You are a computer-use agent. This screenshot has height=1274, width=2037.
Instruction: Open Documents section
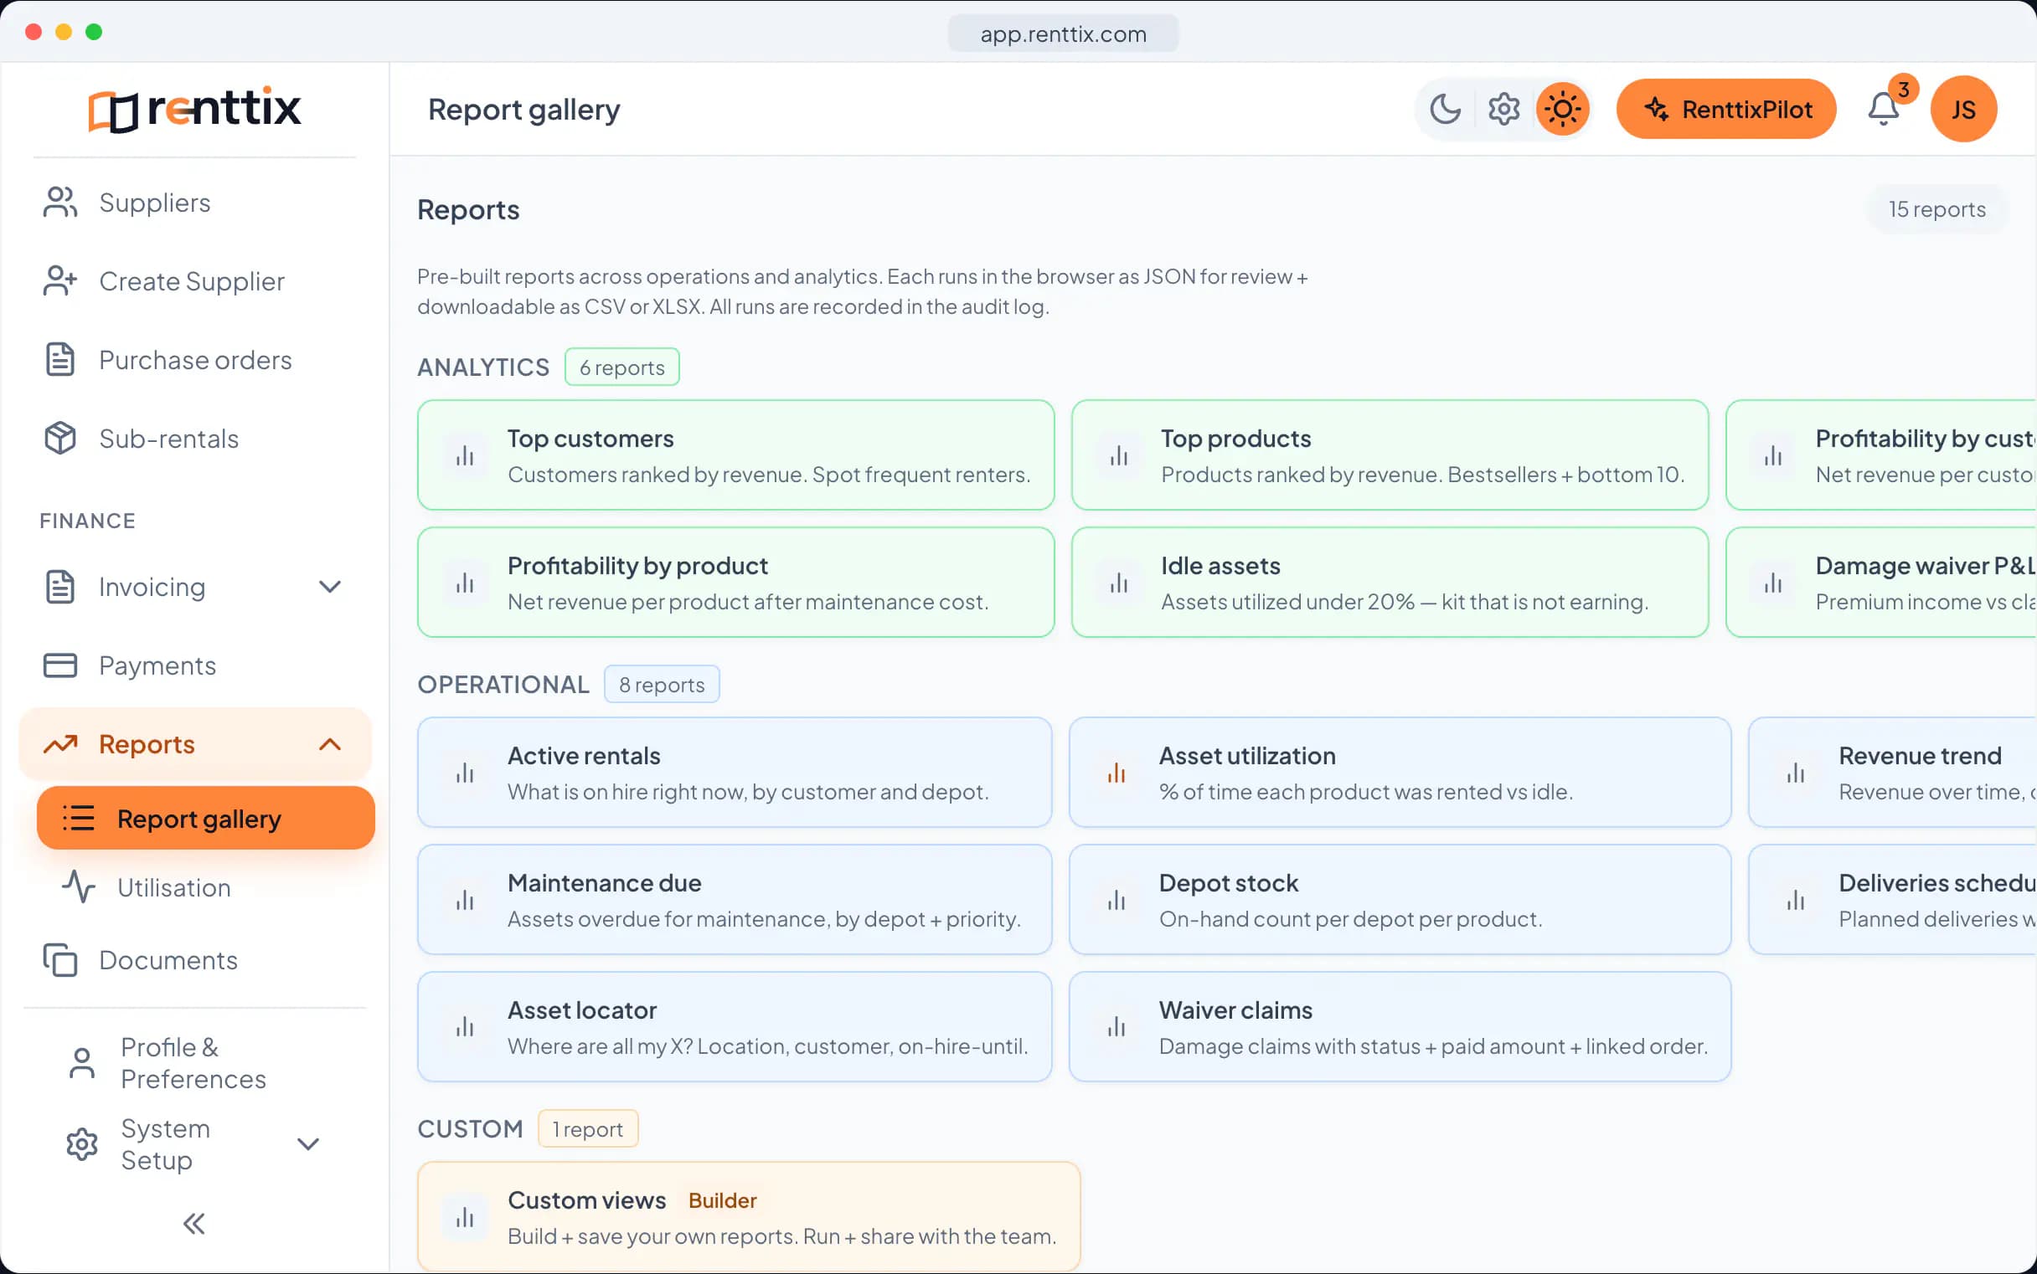click(195, 960)
